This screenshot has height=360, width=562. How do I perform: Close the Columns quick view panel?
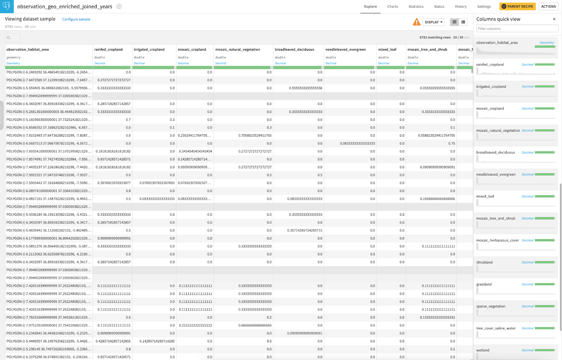[554, 19]
